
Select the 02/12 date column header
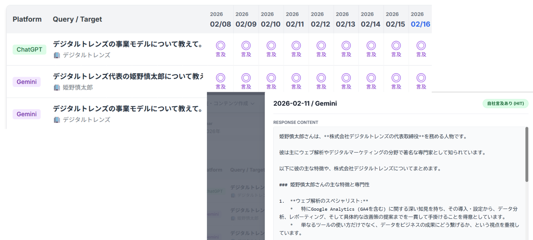321,20
